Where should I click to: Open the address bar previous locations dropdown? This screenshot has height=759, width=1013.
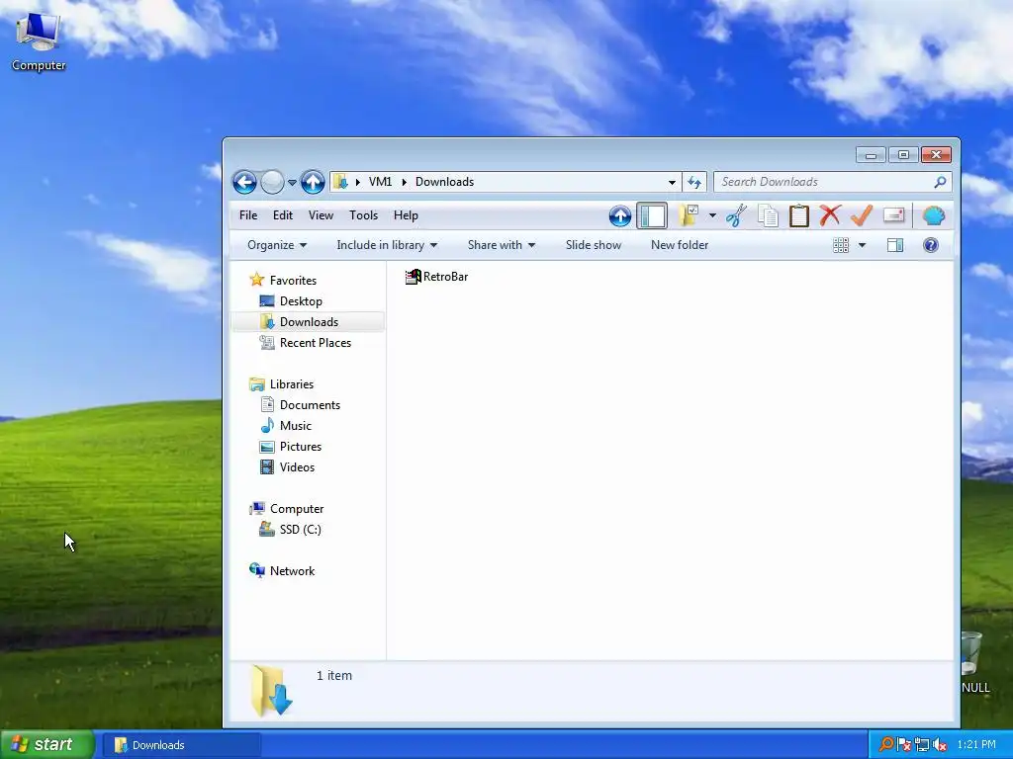coord(672,183)
